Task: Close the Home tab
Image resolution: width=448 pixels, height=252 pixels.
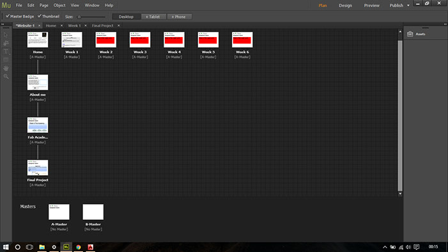Action: point(61,26)
